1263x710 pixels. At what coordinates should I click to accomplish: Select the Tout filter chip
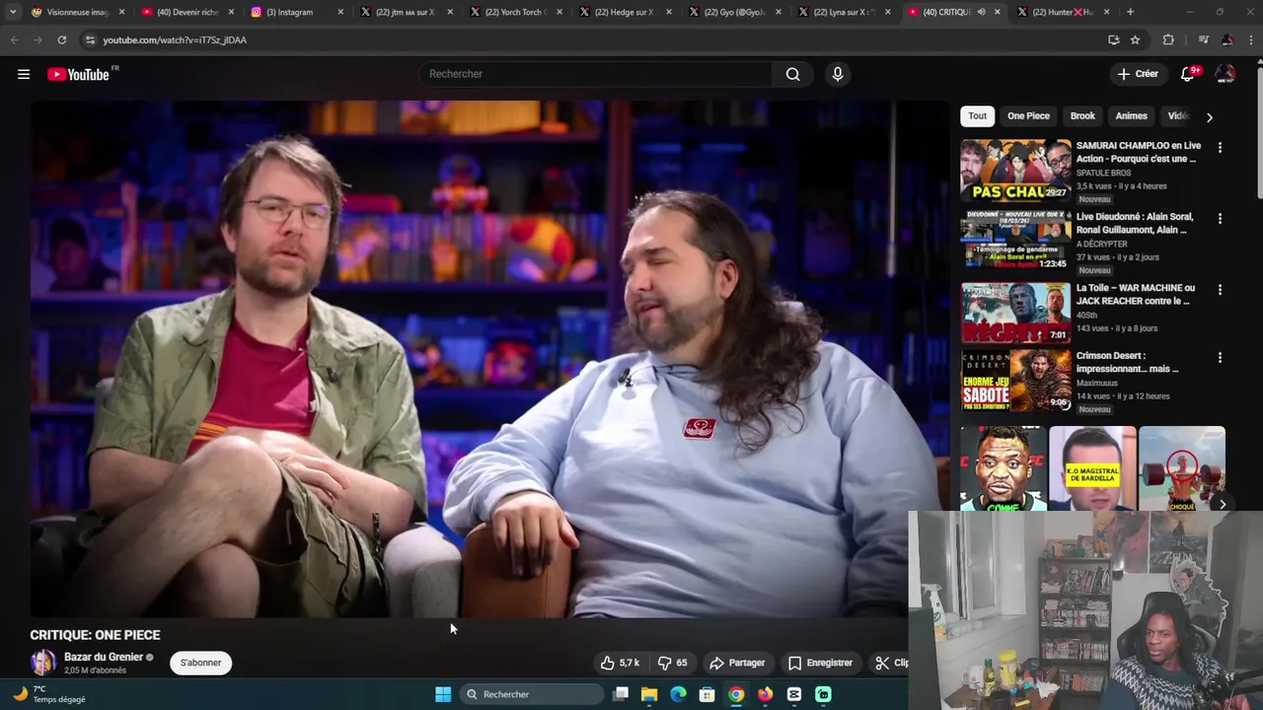pos(977,115)
